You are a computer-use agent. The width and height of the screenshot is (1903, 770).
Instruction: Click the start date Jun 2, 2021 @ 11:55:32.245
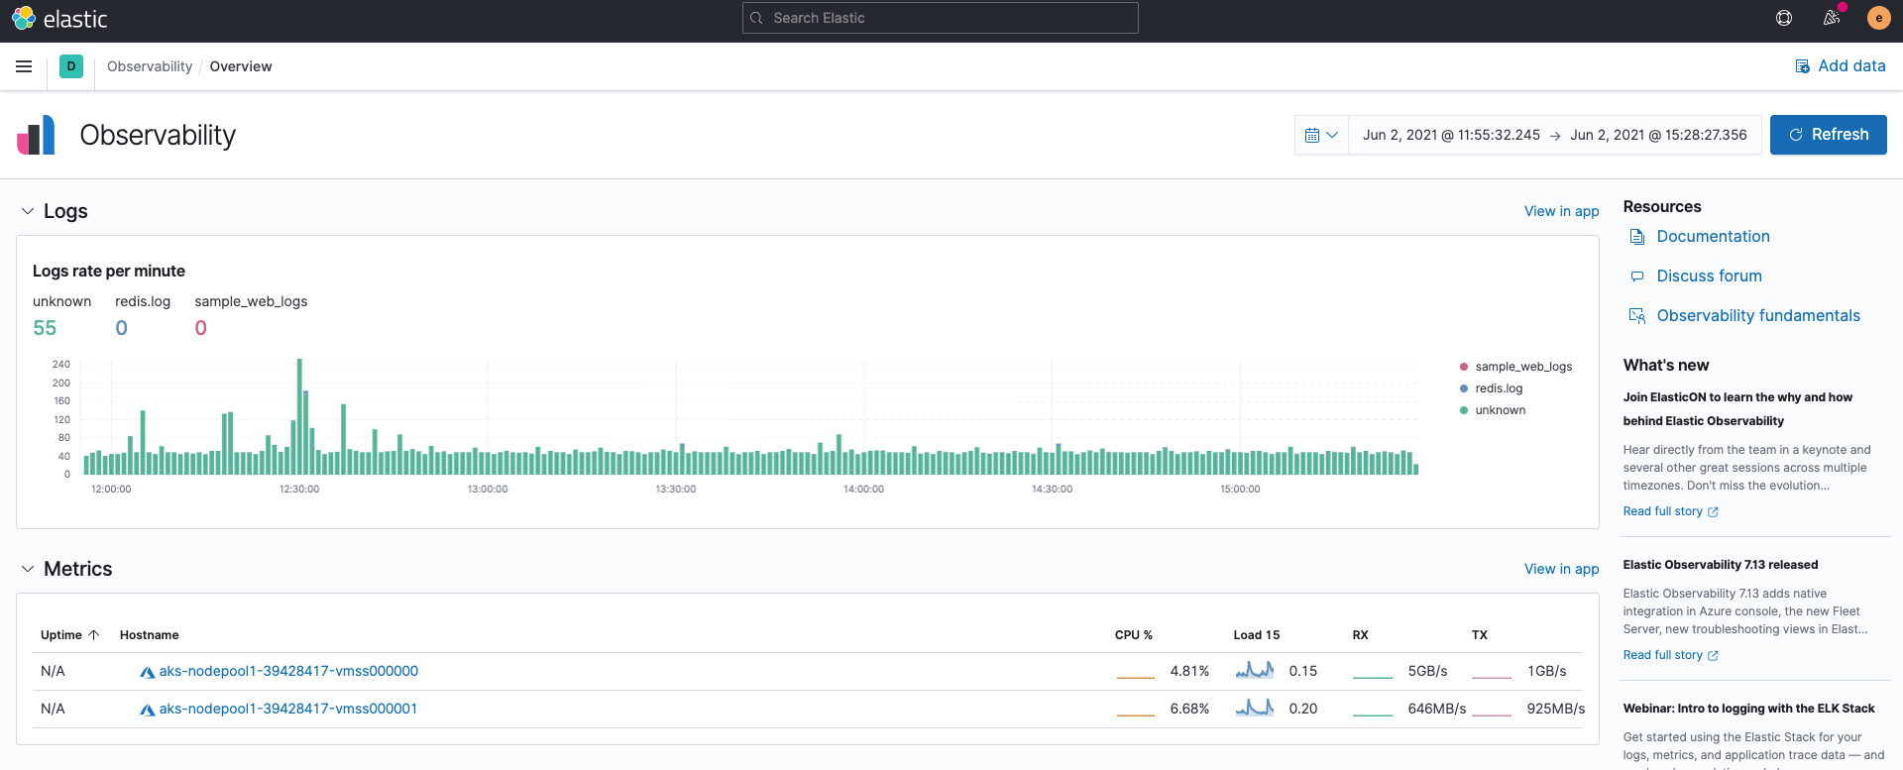[x=1451, y=135]
